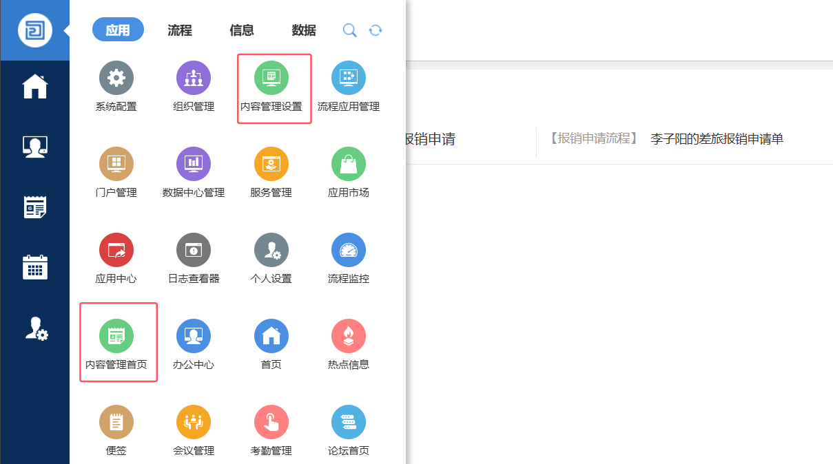This screenshot has height=464, width=833.
Task: Click the home icon in left sidebar
Action: 35,87
